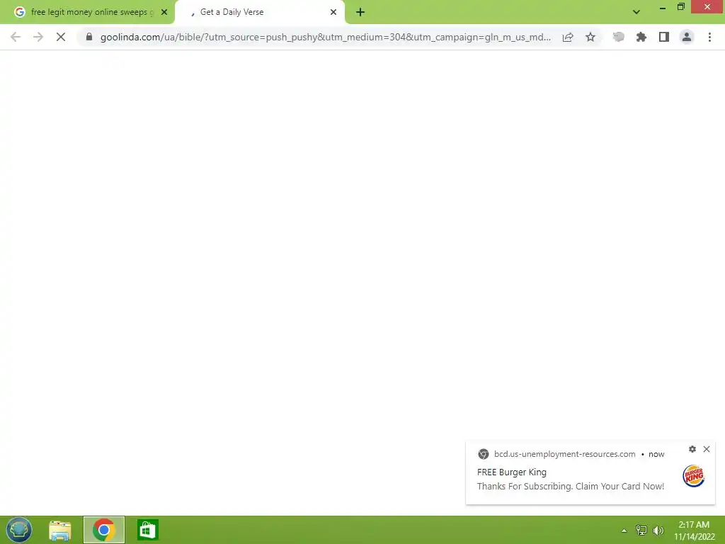Show hidden system tray icons
The width and height of the screenshot is (725, 544).
(624, 531)
